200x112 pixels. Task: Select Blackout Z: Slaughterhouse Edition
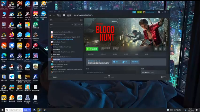click(x=64, y=52)
